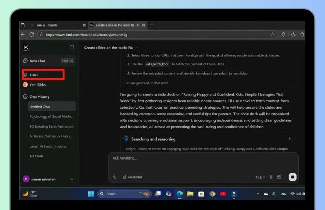Open Microsoft Store from the taskbar

[x=201, y=194]
